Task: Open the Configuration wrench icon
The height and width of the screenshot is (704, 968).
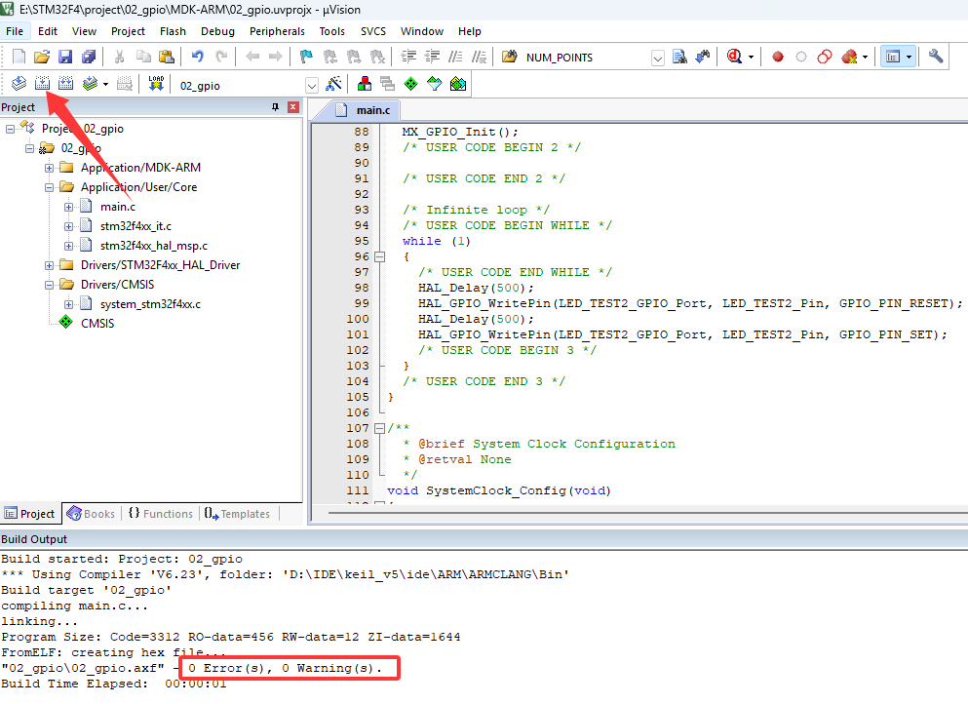Action: (x=936, y=57)
